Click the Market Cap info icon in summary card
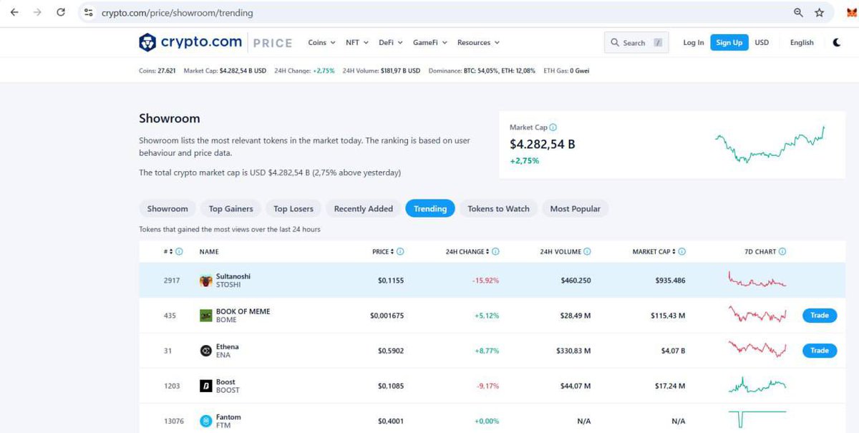Screen dimensions: 859x433 point(553,127)
